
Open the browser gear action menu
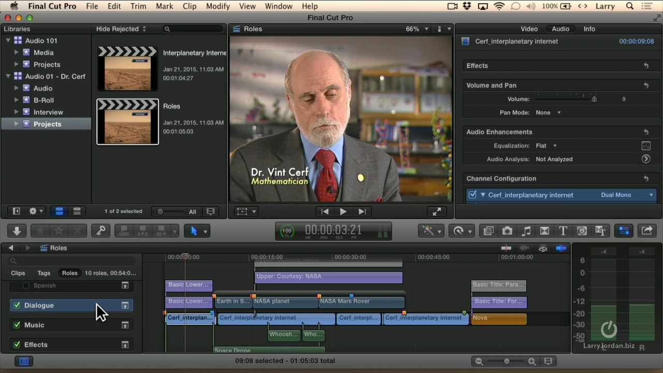pyautogui.click(x=36, y=211)
